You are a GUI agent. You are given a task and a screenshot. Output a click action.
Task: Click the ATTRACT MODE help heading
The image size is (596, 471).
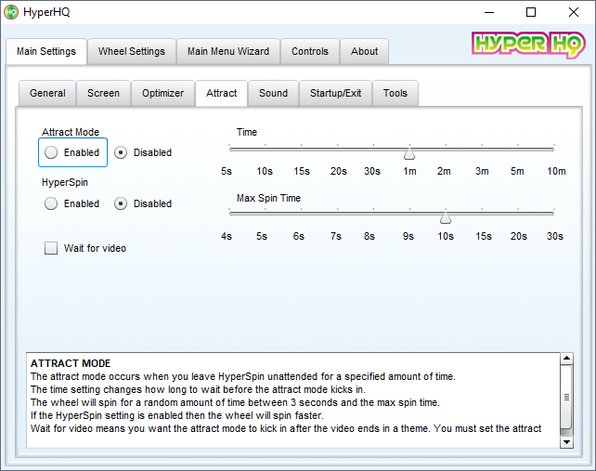(71, 364)
